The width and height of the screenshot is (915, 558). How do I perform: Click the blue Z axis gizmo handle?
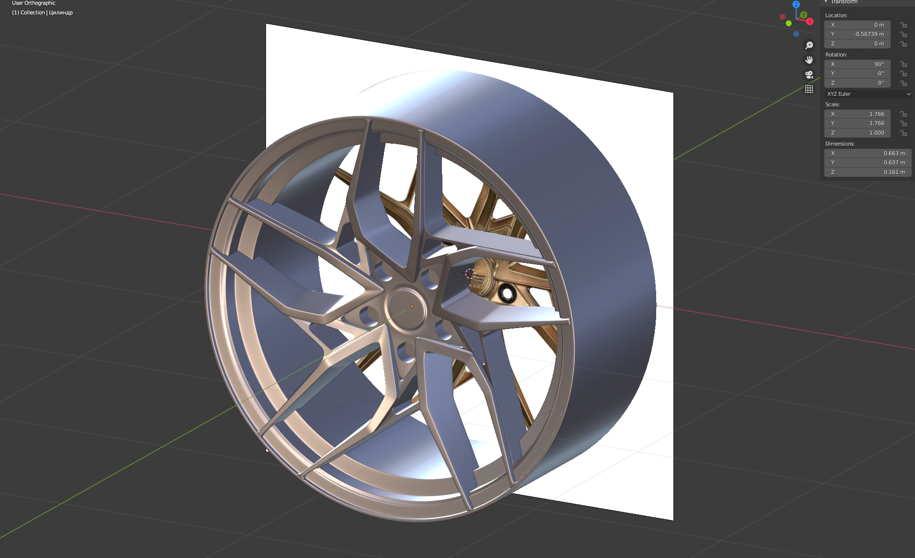[x=796, y=4]
